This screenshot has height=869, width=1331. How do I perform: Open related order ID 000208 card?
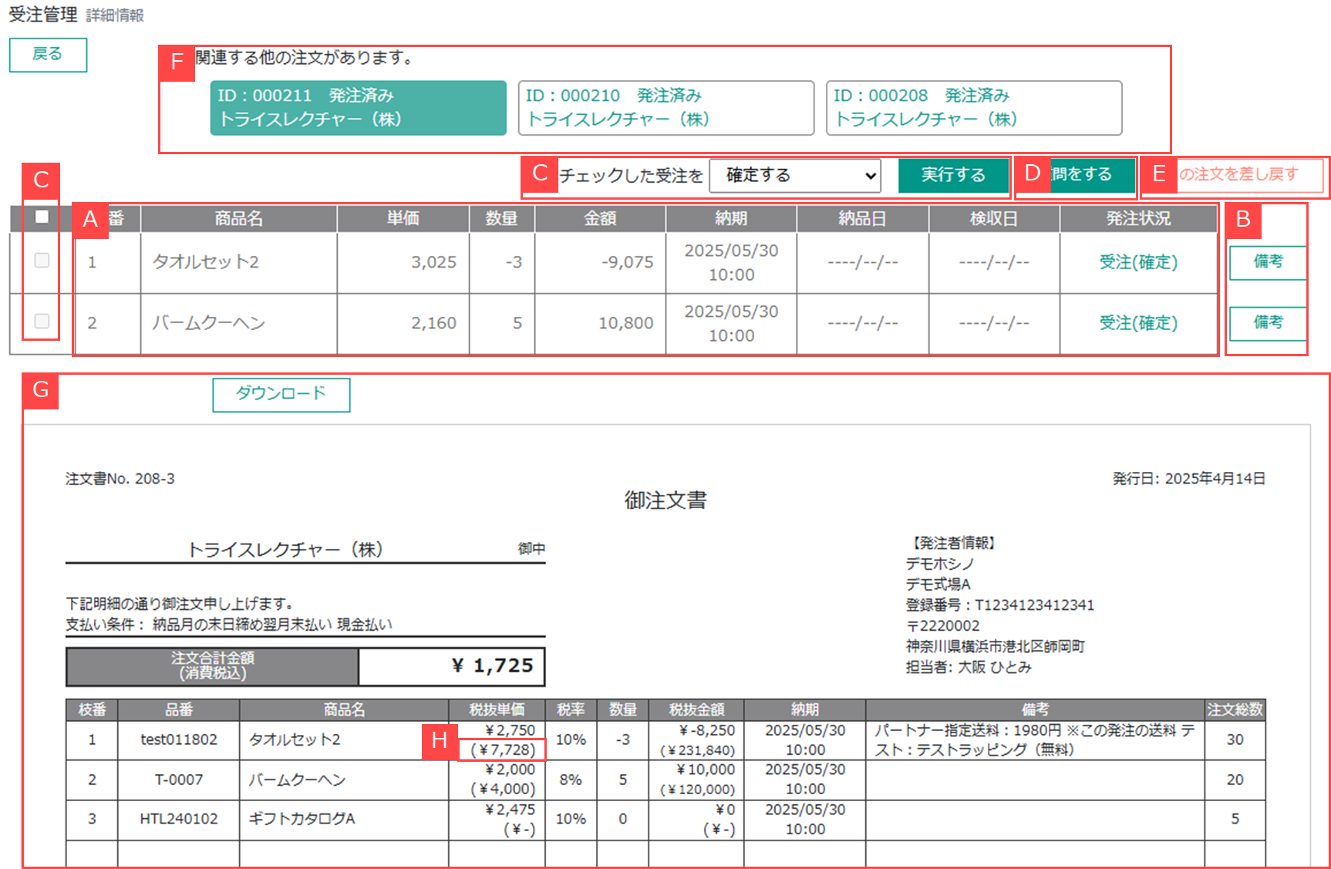pos(973,108)
